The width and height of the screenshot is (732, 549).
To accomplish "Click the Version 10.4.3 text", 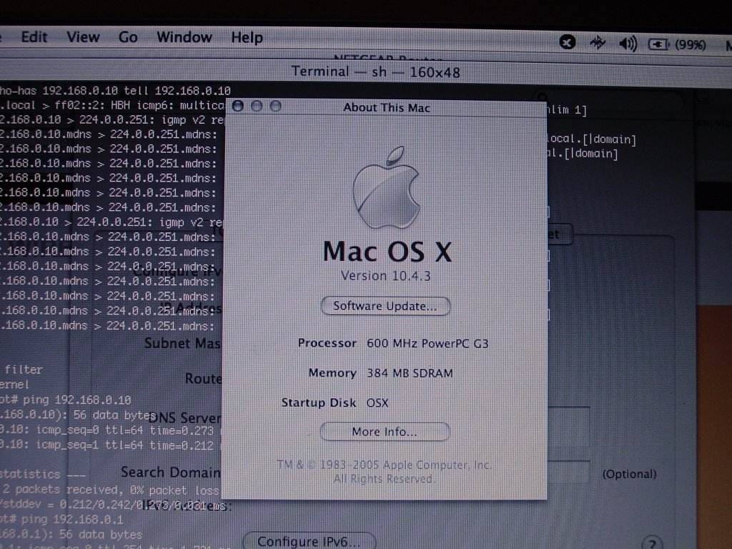I will tap(385, 276).
